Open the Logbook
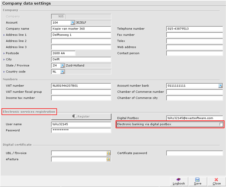This screenshot has height=187, width=226. pos(179,181)
